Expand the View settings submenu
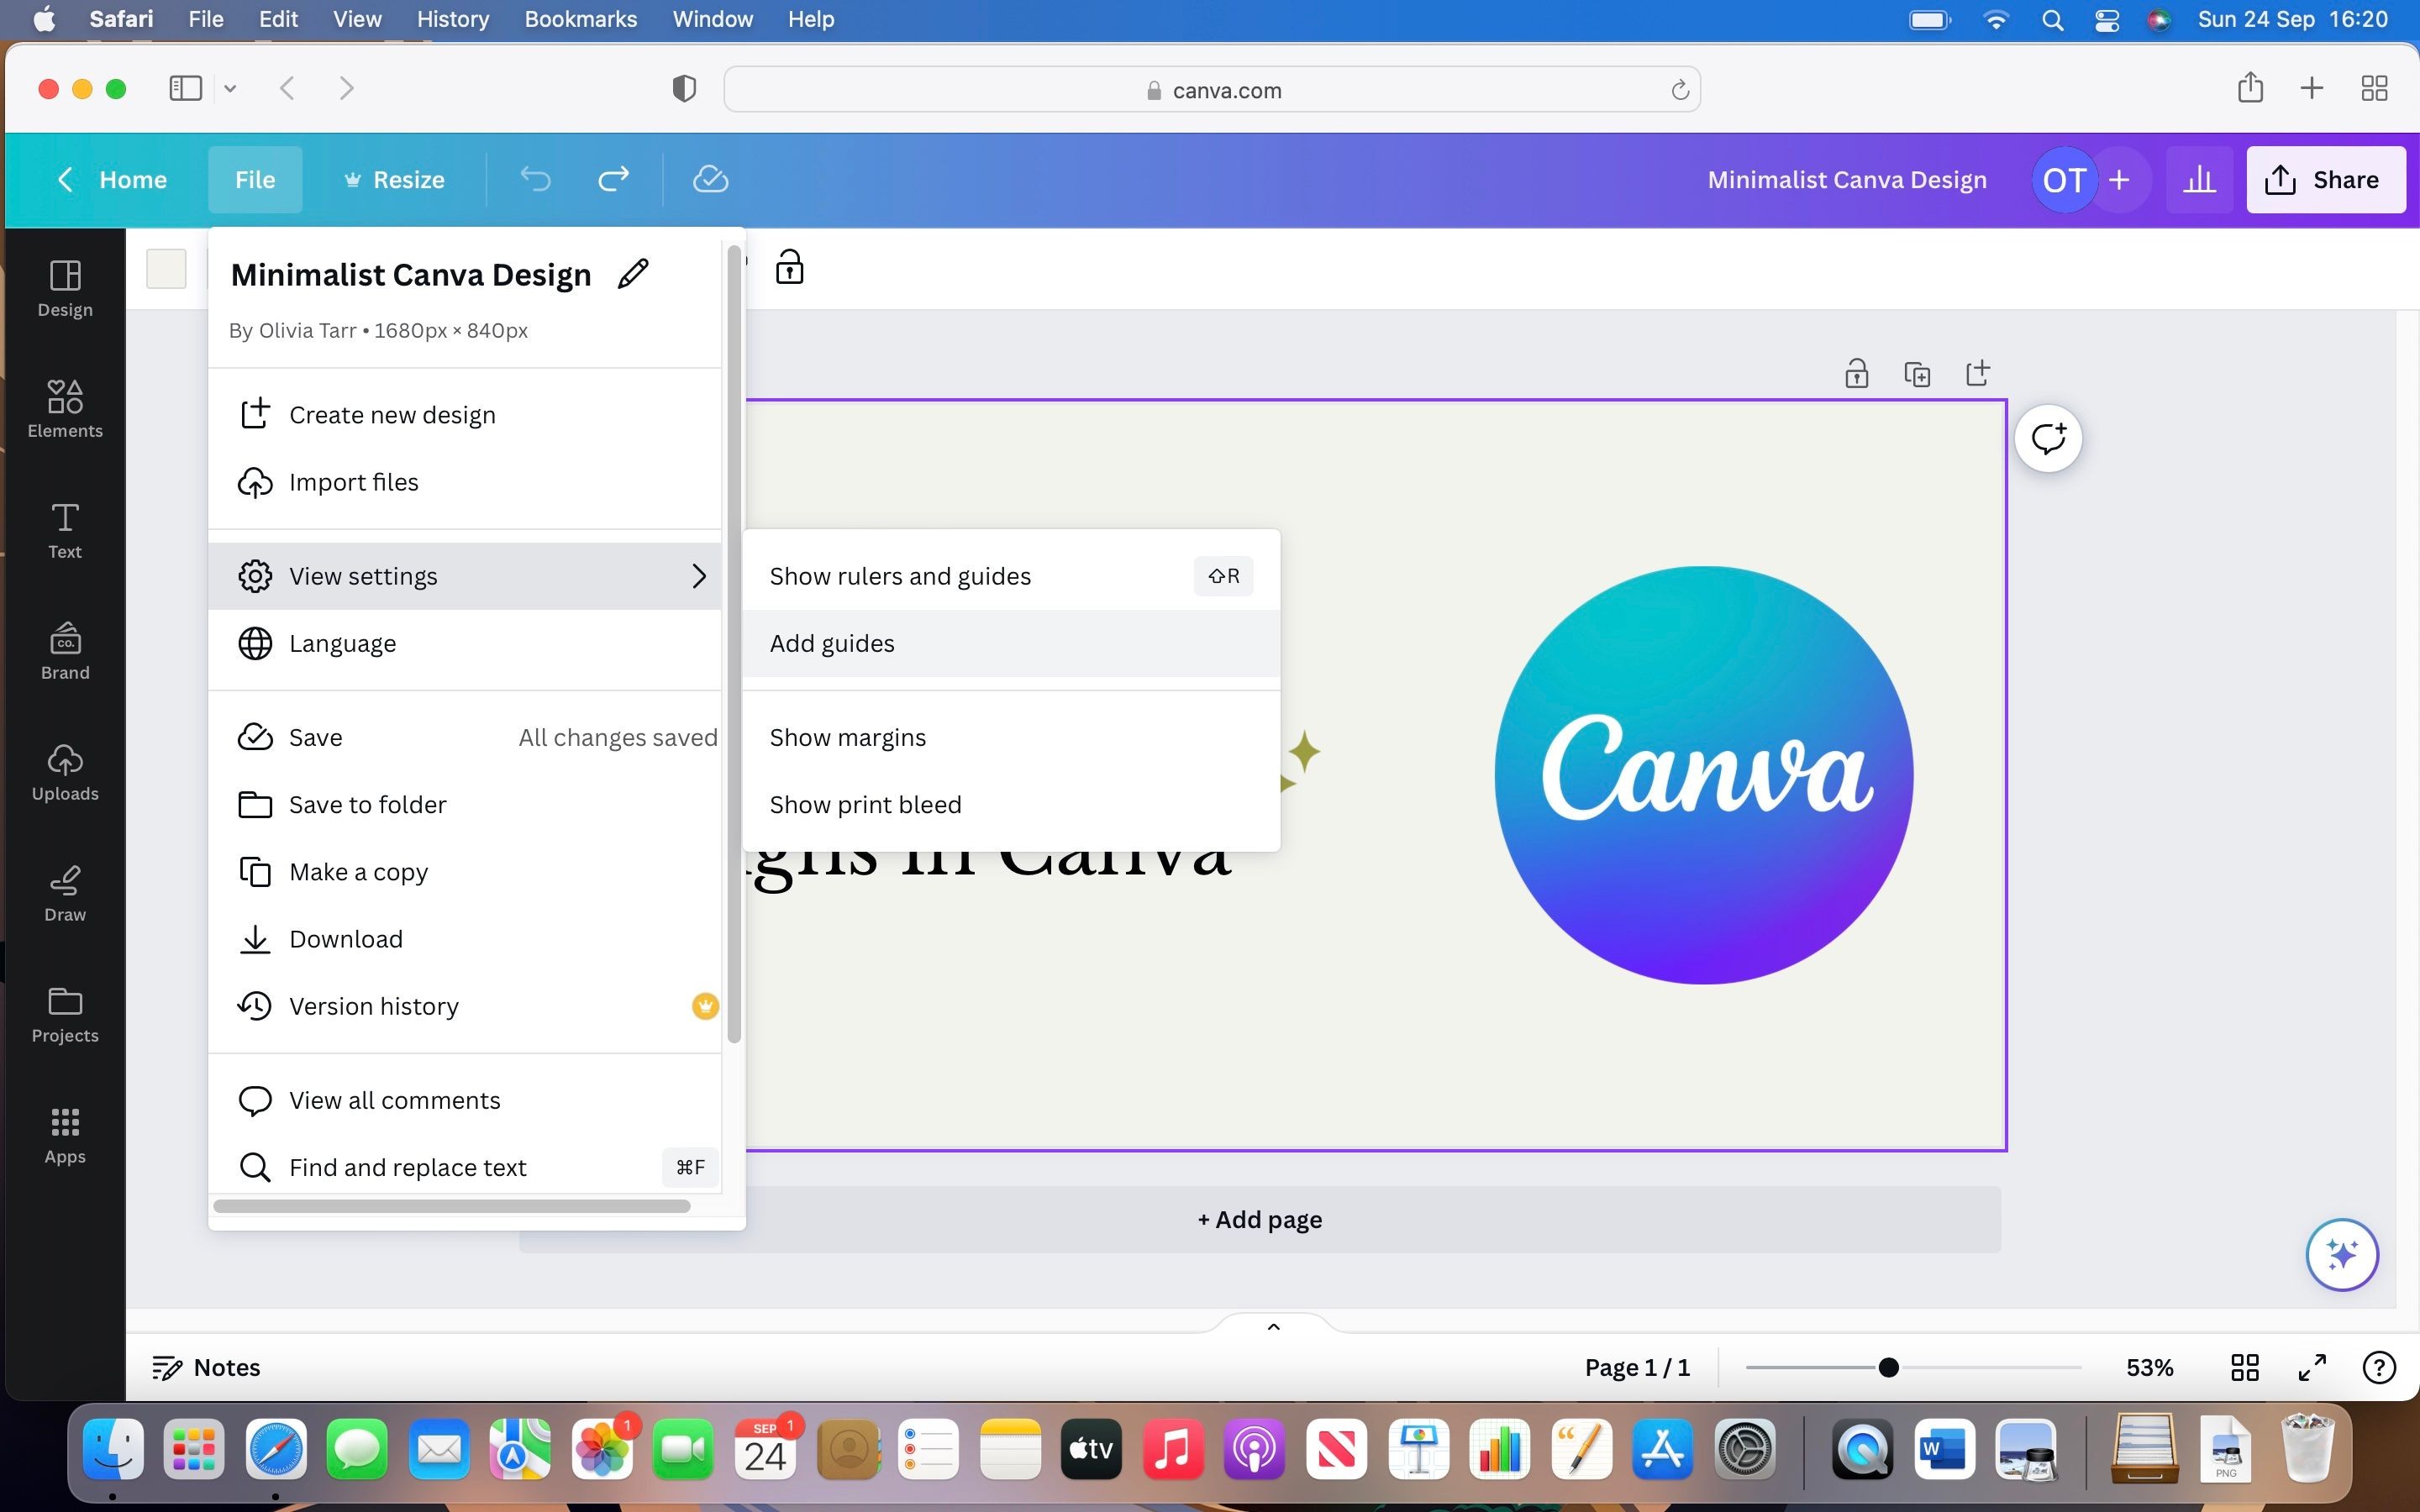Image resolution: width=2420 pixels, height=1512 pixels. coord(465,576)
